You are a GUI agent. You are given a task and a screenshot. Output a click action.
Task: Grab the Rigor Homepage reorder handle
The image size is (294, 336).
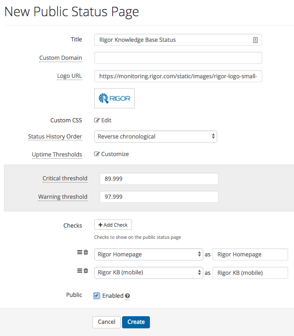(79, 252)
